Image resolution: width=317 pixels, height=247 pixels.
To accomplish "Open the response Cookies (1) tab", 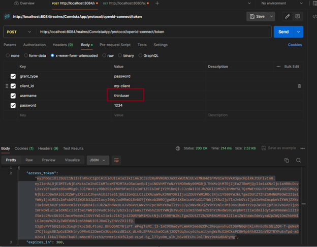I will (24, 148).
